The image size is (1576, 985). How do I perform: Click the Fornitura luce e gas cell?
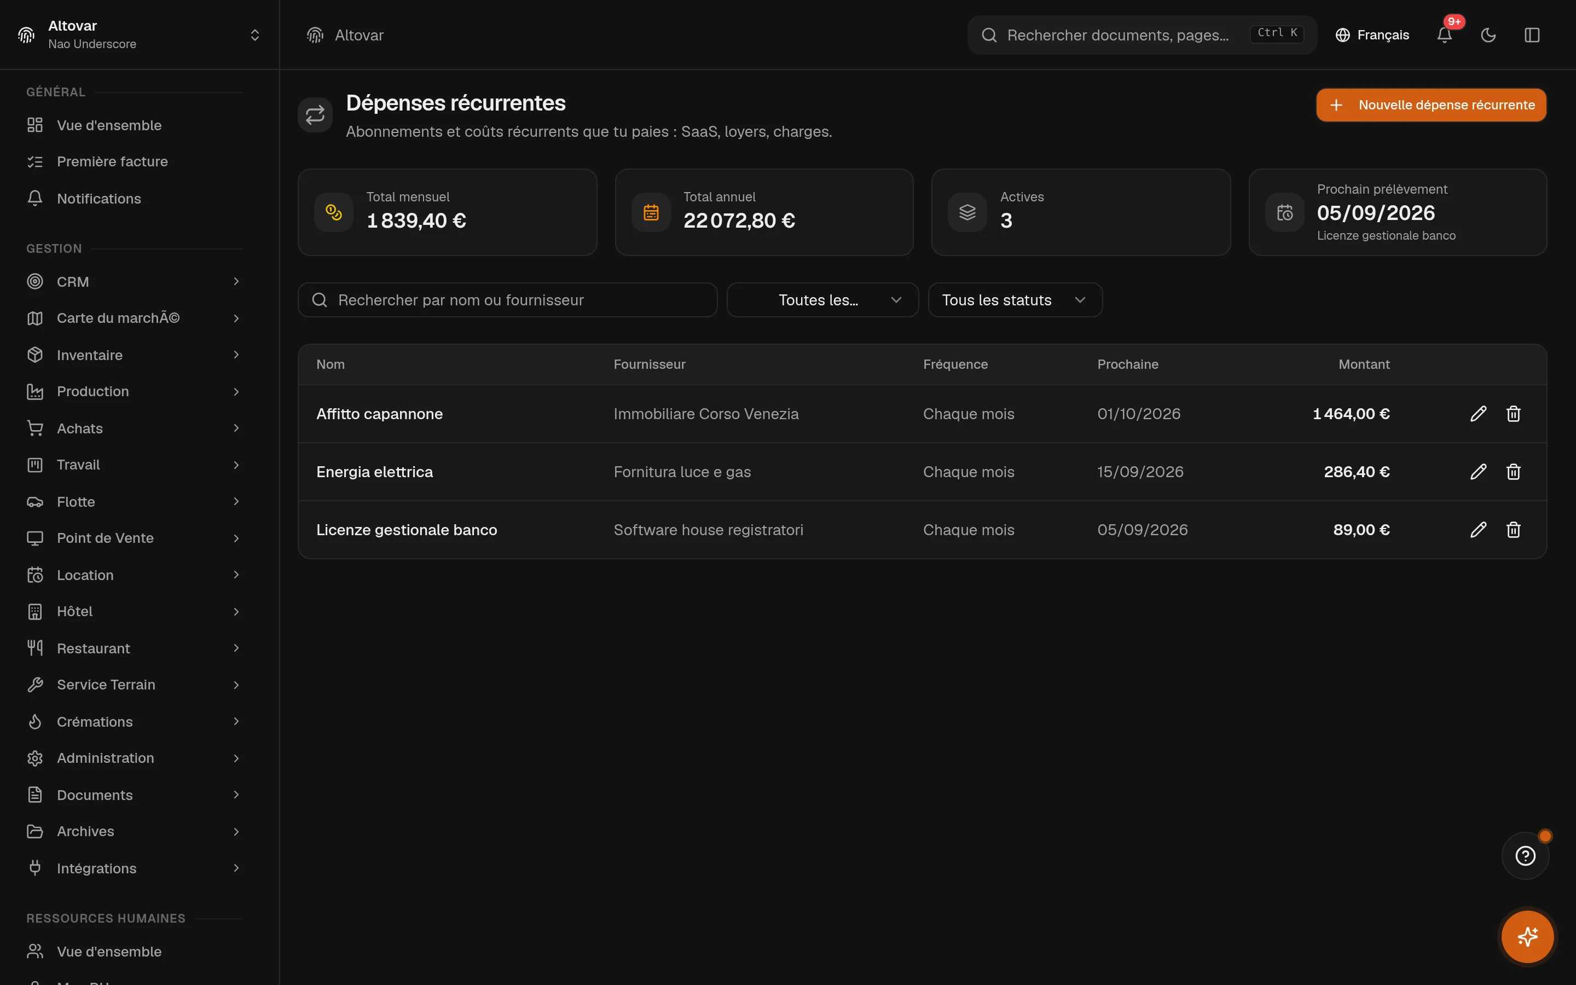click(682, 472)
